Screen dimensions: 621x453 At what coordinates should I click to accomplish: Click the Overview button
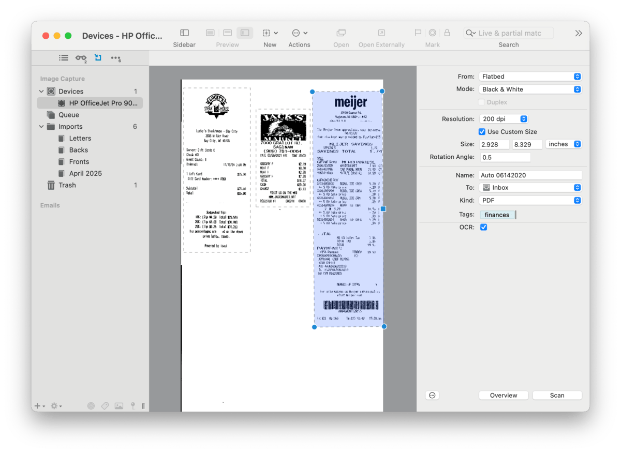coord(503,395)
